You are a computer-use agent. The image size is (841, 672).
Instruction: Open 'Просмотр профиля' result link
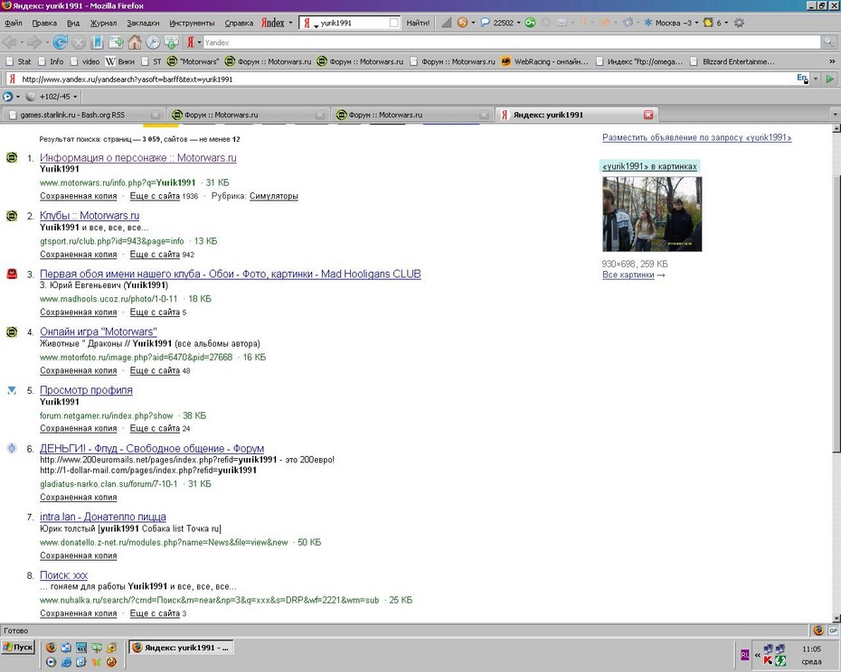point(86,390)
